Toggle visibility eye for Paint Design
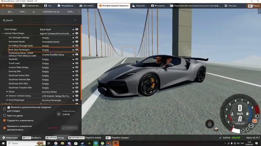Viewport: 261px width, 146px height. point(77,29)
